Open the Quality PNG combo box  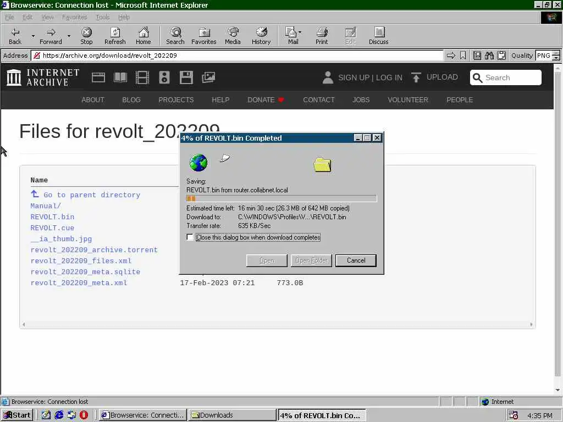pyautogui.click(x=547, y=55)
